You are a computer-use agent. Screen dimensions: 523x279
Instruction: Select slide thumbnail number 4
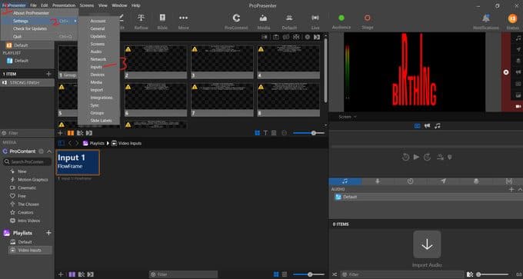pyautogui.click(x=288, y=62)
